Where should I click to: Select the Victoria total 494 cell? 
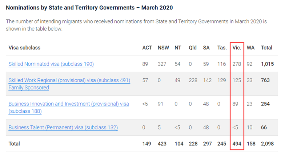(x=237, y=144)
